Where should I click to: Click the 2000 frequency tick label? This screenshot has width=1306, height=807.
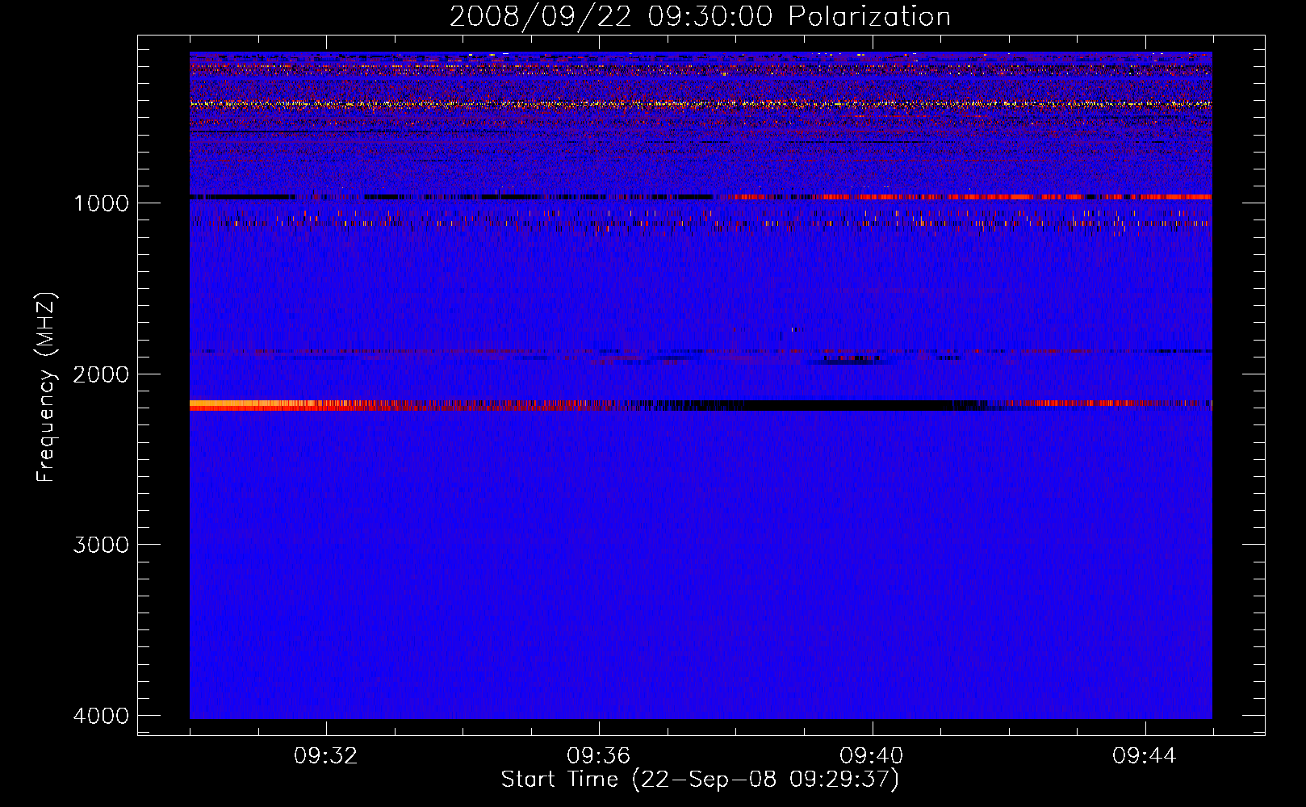click(101, 374)
